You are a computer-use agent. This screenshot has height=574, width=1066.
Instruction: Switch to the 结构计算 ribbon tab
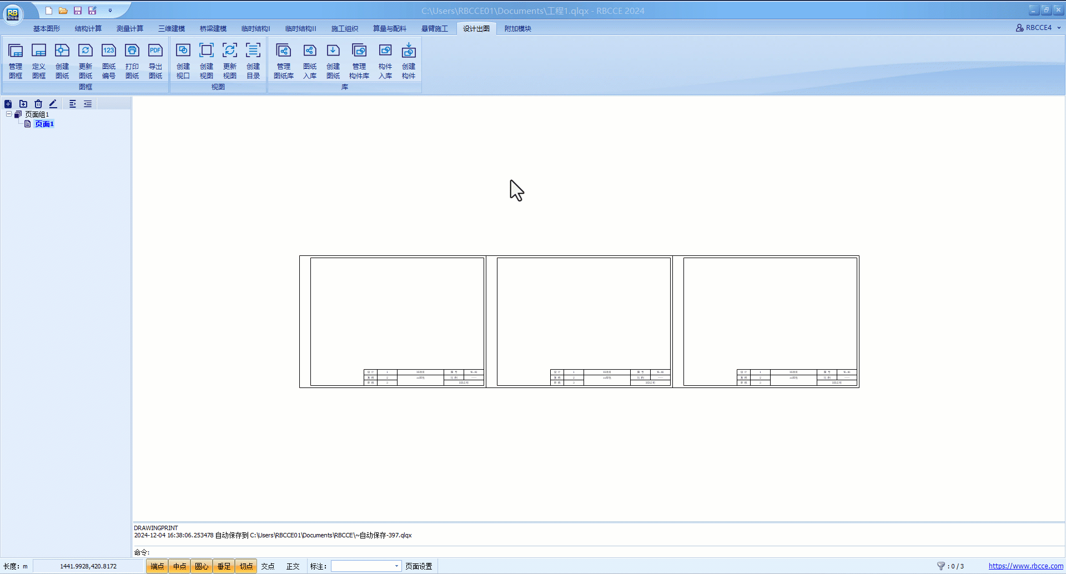pos(88,29)
